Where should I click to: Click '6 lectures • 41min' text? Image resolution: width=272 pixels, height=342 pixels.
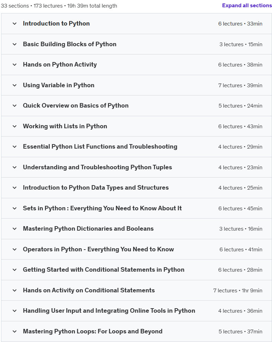coord(241,249)
